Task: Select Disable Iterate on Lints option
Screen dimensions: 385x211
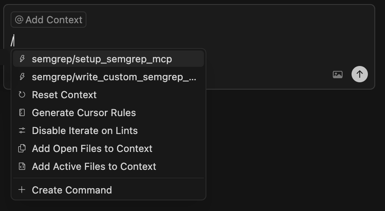Action: [85, 131]
